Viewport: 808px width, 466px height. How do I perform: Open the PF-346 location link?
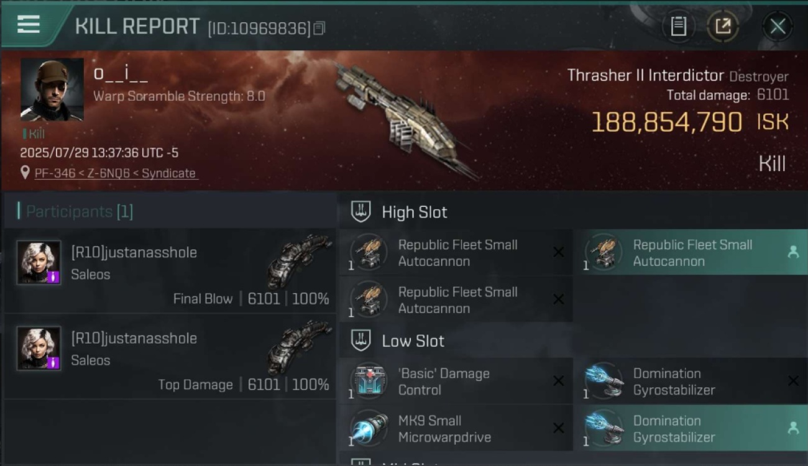(116, 173)
